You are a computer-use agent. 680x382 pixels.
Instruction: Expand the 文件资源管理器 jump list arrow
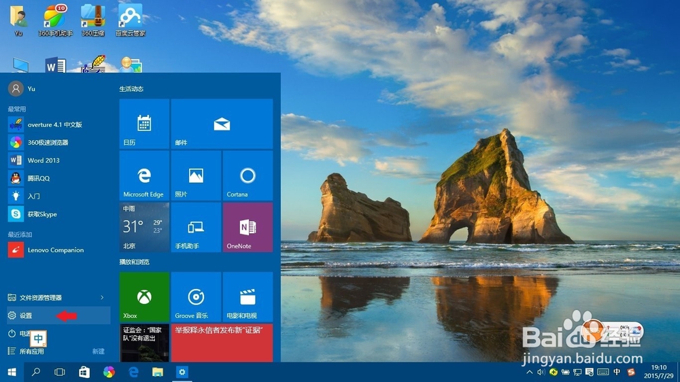click(103, 298)
